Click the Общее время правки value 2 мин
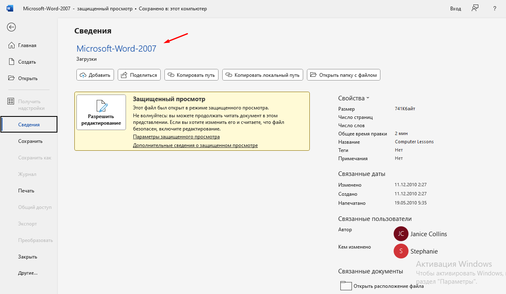The image size is (506, 294). click(401, 133)
